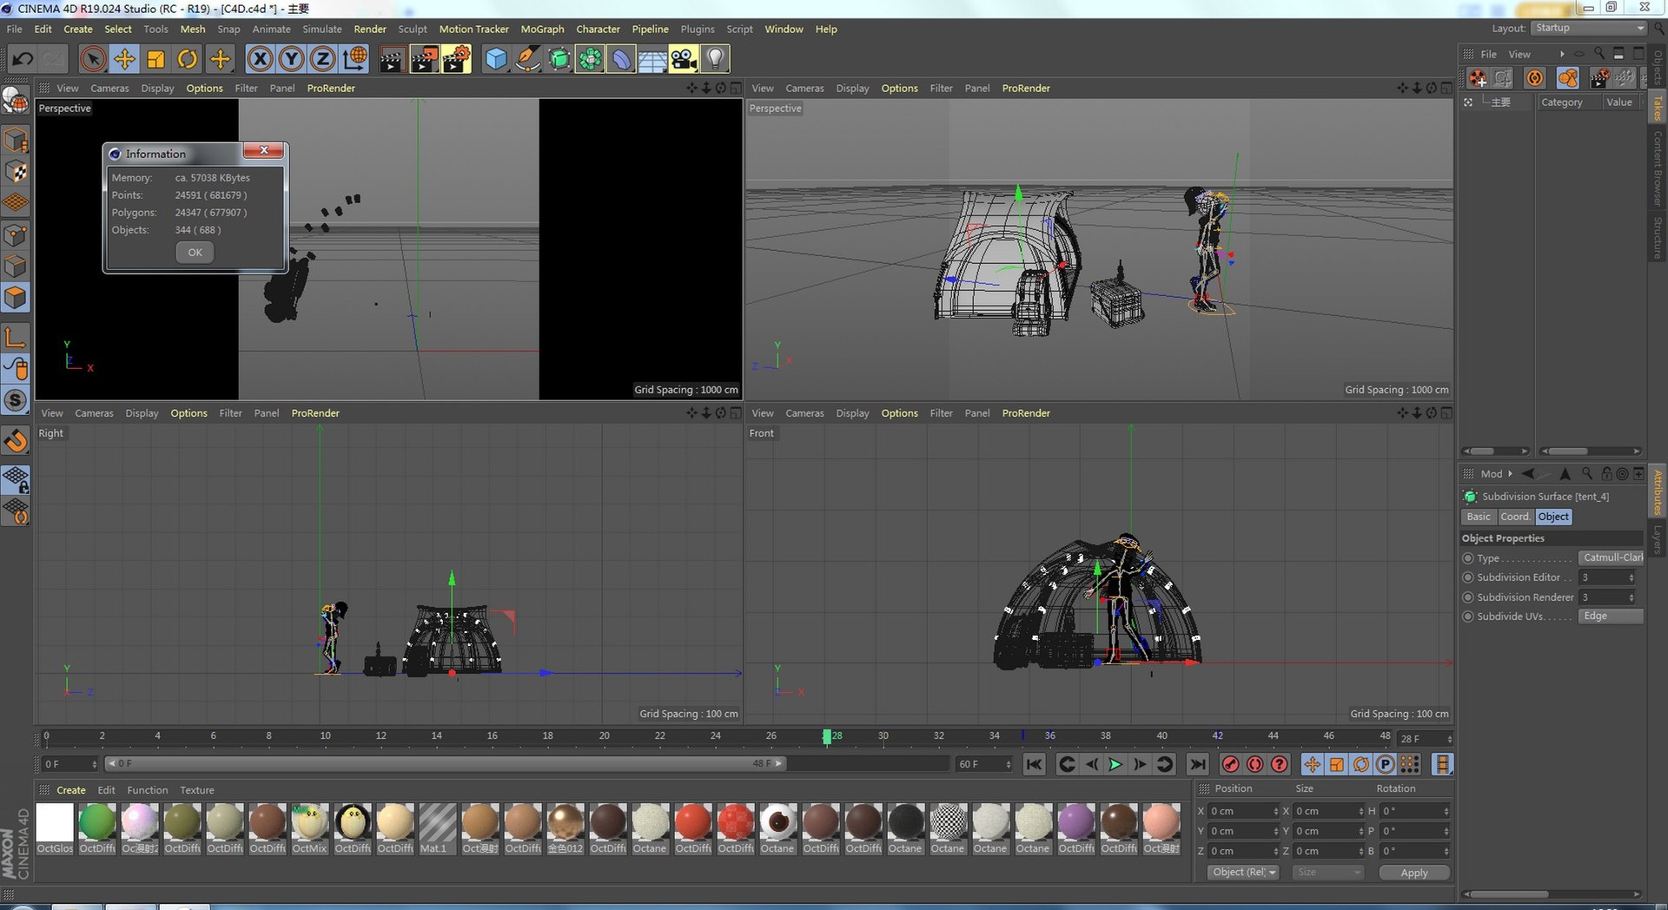The height and width of the screenshot is (910, 1668).
Task: Activate the Scale tool in the toolbar
Action: (x=156, y=59)
